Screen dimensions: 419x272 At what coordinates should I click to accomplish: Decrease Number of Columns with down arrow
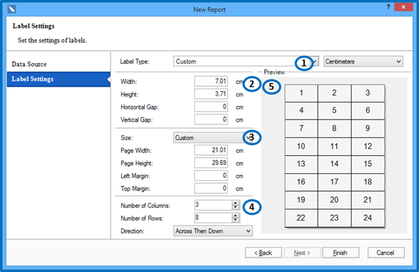pyautogui.click(x=235, y=207)
